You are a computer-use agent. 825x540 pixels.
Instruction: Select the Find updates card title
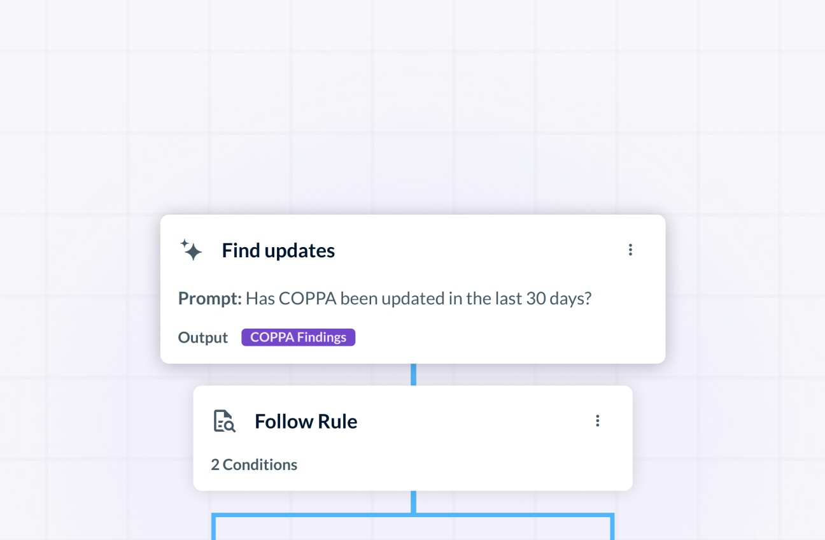tap(278, 250)
